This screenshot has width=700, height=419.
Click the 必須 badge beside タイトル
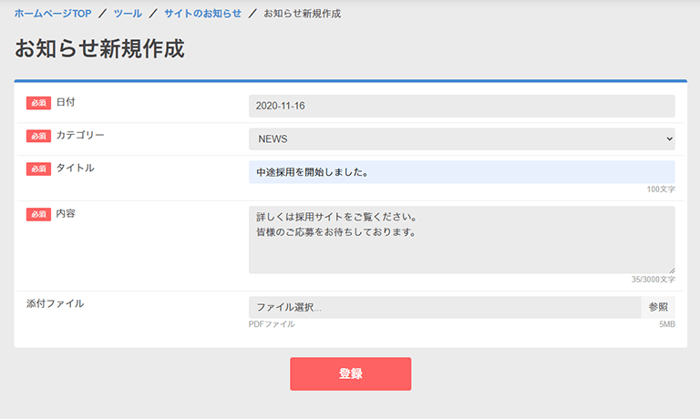(x=38, y=169)
